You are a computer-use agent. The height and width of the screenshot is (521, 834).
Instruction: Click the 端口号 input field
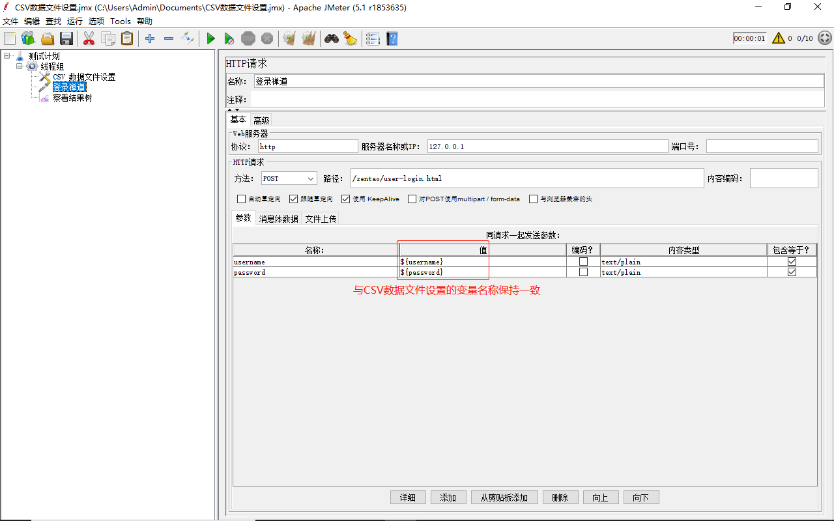click(x=762, y=147)
